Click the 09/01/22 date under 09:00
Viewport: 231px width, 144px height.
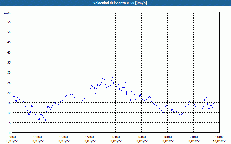point(89,141)
